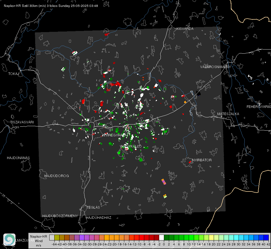Select the yellow swatch between 18 and 20
The image size is (271, 249).
tap(211, 237)
